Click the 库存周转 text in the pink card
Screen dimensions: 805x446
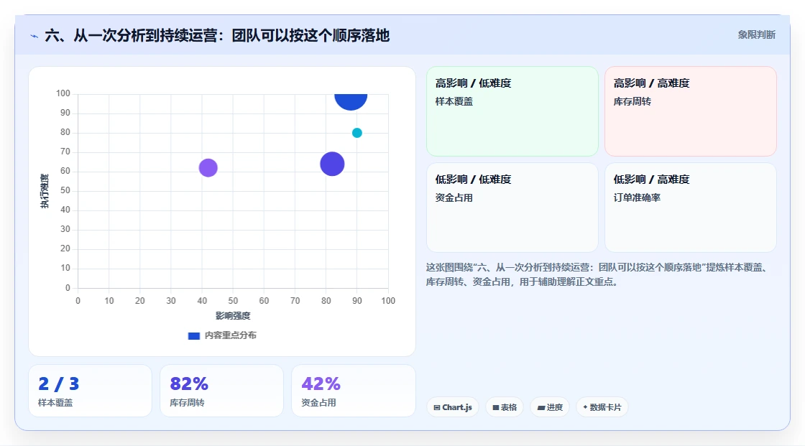coord(632,101)
